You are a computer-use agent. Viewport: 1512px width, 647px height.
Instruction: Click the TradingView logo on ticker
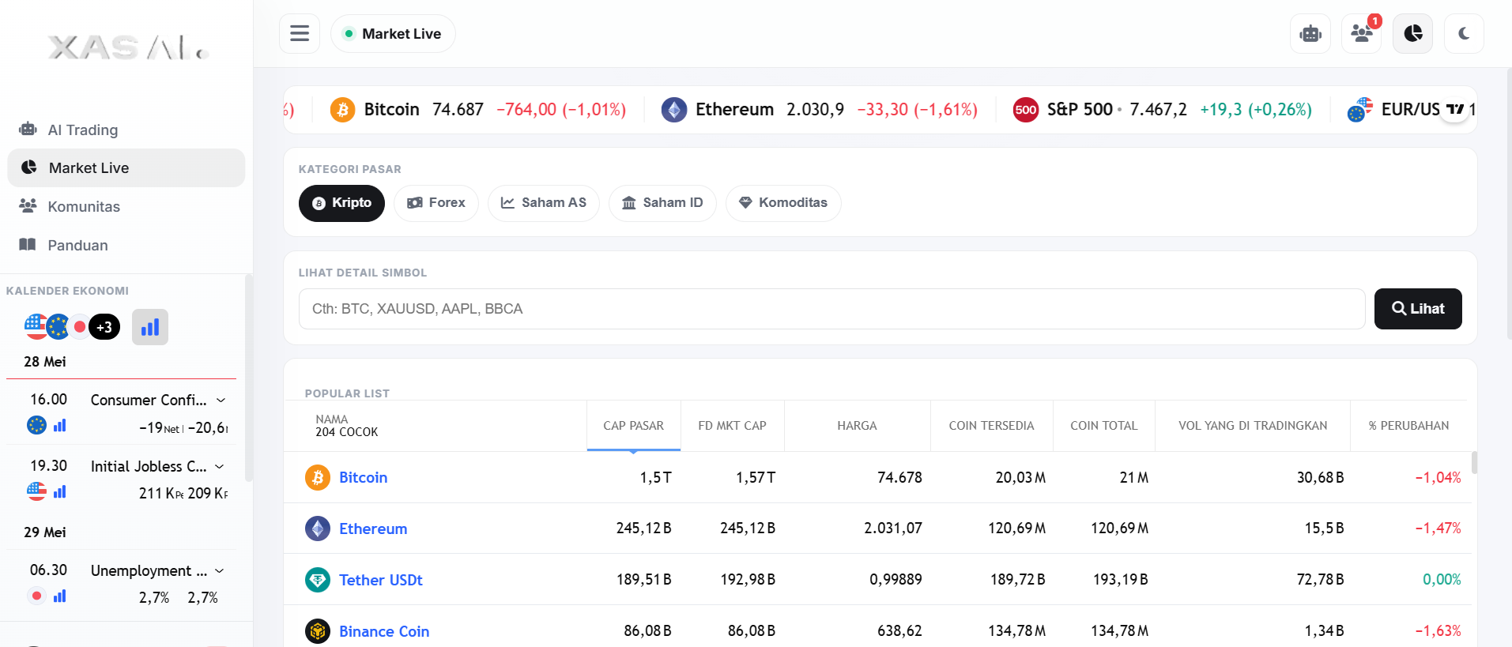tap(1454, 109)
